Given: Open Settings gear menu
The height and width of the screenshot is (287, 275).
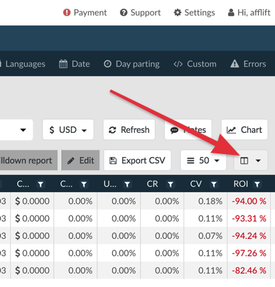Looking at the screenshot, I should 194,13.
